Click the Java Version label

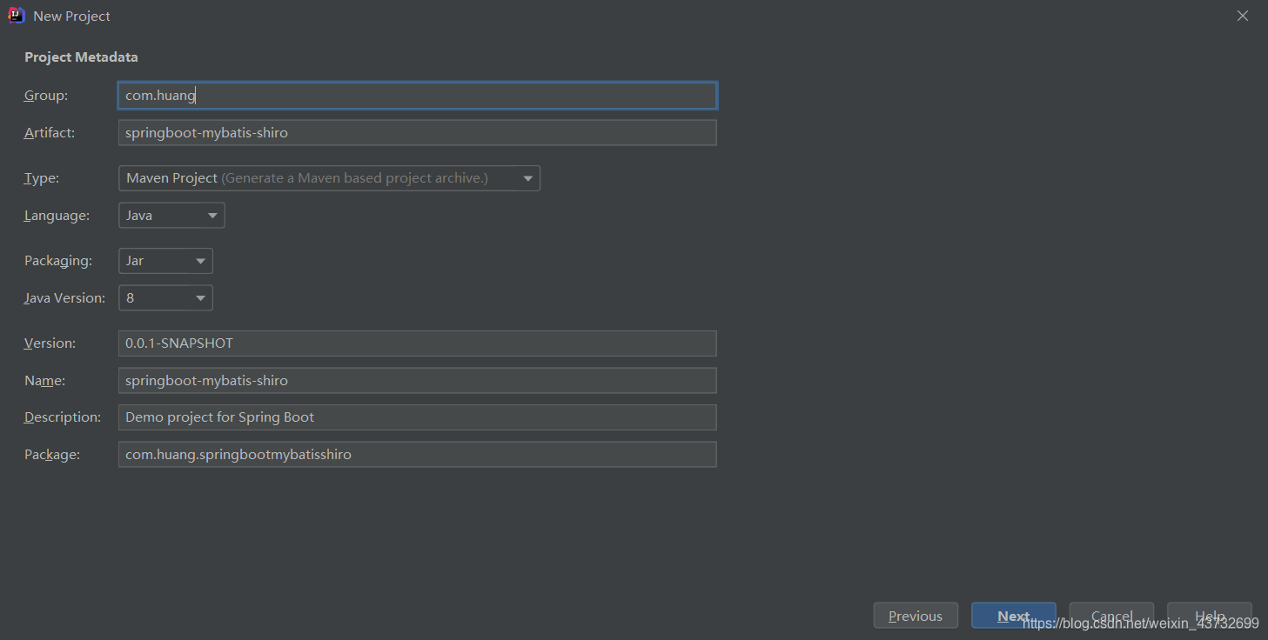[64, 298]
